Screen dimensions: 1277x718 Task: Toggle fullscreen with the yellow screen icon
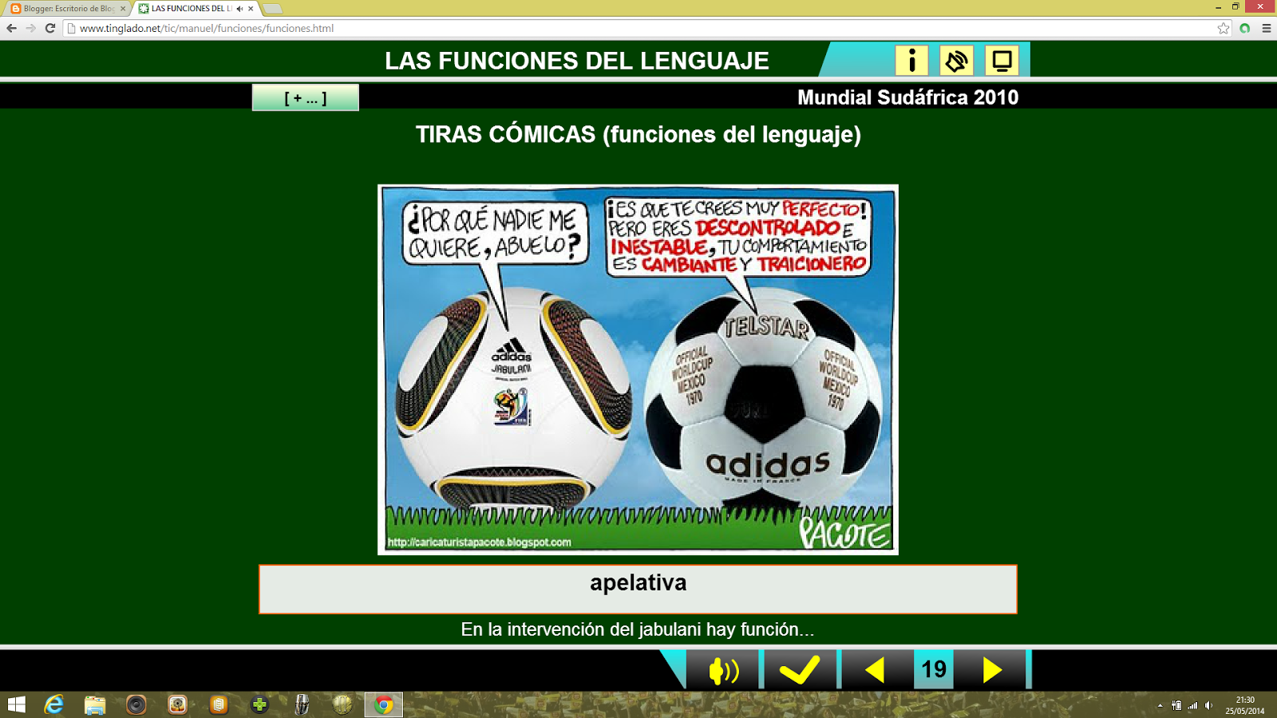[x=1002, y=61]
